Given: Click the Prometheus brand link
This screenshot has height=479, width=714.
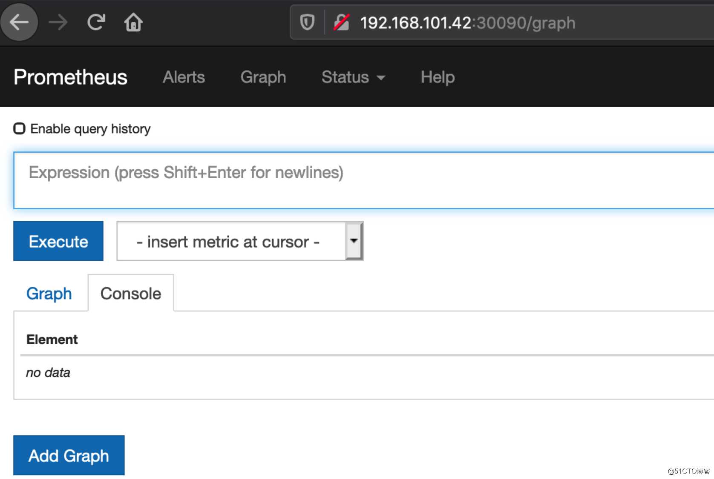Looking at the screenshot, I should click(x=70, y=77).
